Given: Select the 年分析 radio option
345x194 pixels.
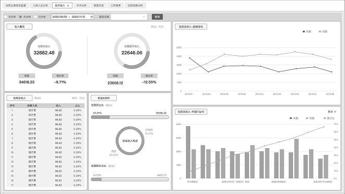Looking at the screenshot, I should click(x=6, y=17).
